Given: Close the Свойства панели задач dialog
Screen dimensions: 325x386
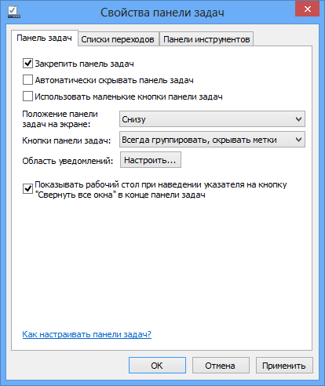Looking at the screenshot, I should [307, 9].
